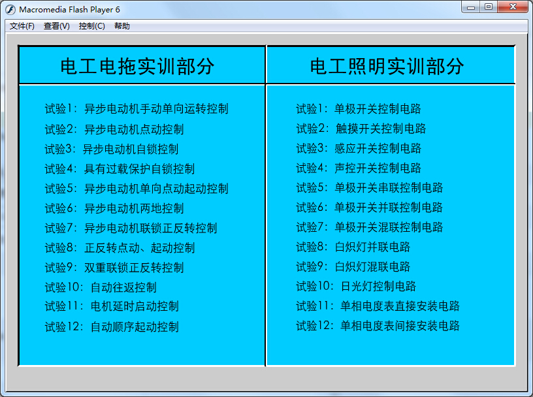Open the 帮助 menu
The width and height of the screenshot is (533, 397).
pos(121,27)
